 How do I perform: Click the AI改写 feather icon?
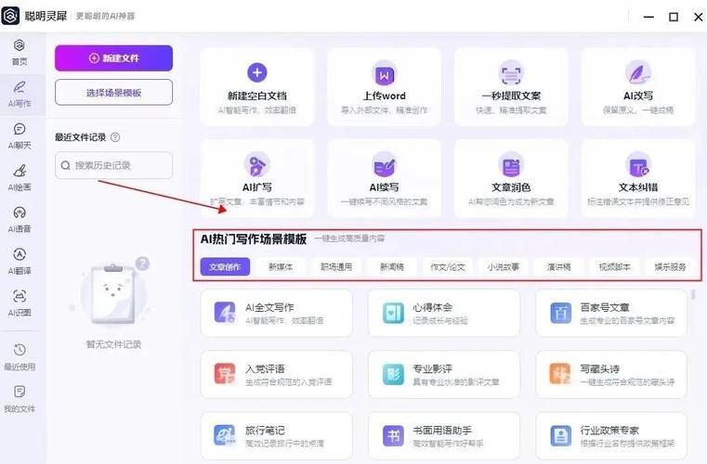coord(638,74)
